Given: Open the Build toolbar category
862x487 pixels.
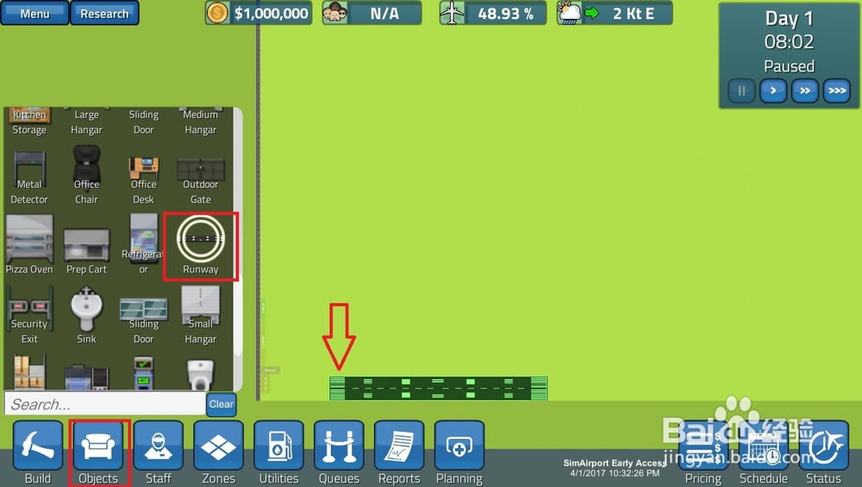Looking at the screenshot, I should [x=38, y=448].
